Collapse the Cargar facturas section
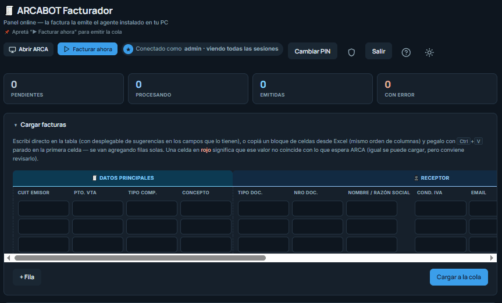The width and height of the screenshot is (502, 303). (x=40, y=125)
